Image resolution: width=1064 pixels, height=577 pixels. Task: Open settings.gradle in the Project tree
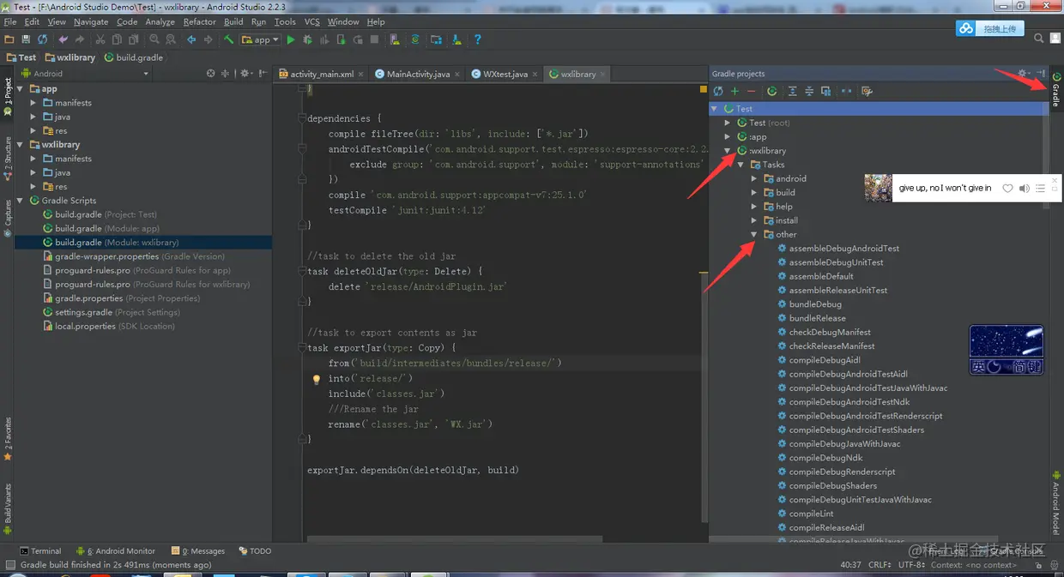coord(83,312)
